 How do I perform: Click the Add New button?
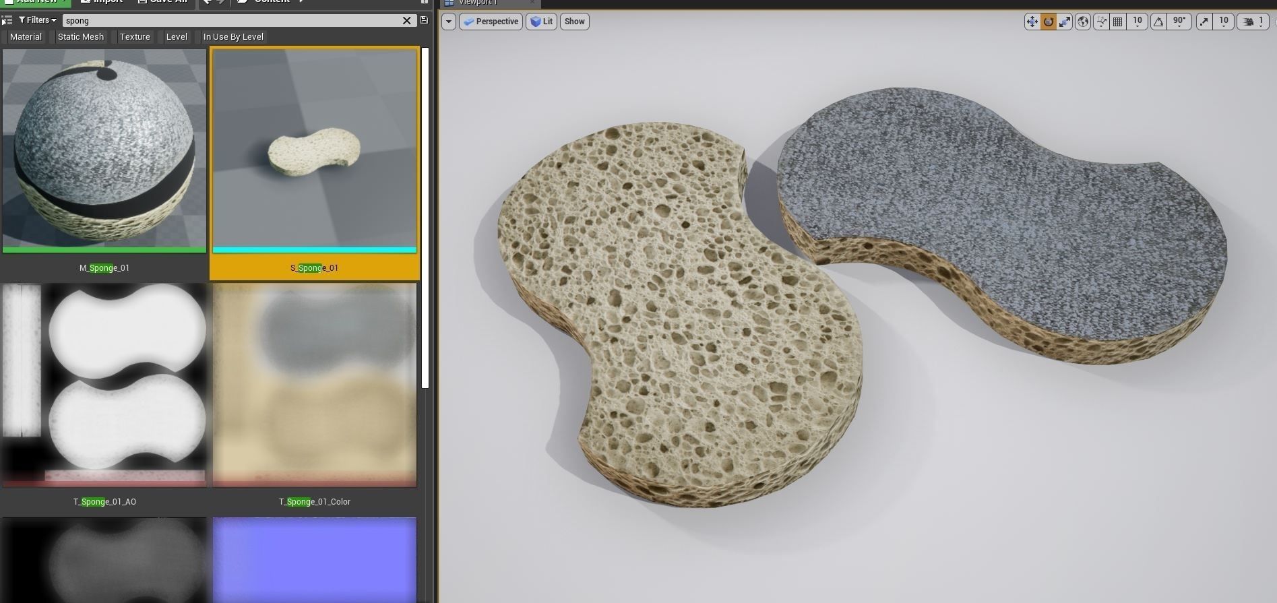pyautogui.click(x=35, y=2)
